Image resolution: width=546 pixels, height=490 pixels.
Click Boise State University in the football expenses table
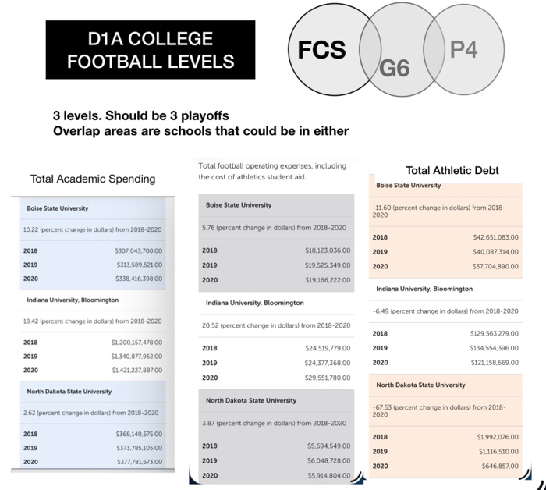[x=239, y=204]
